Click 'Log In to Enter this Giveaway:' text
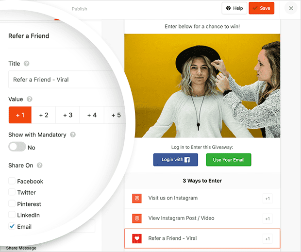Image resolution: width=301 pixels, height=252 pixels. pyautogui.click(x=202, y=147)
